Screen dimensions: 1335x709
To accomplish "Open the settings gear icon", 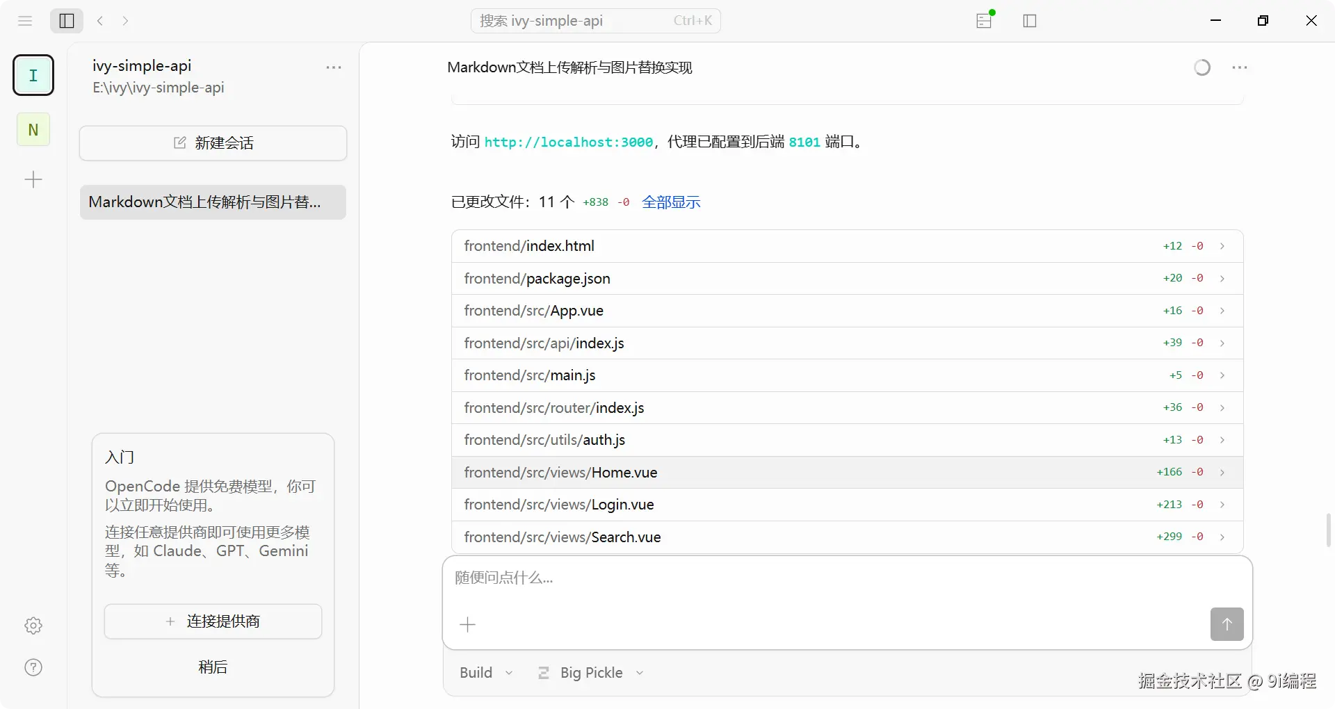I will click(33, 626).
